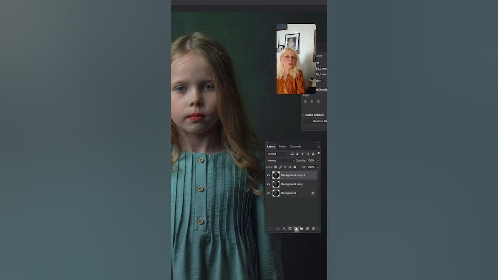This screenshot has height=280, width=498.
Task: Toggle lock position icon
Action: [x=285, y=167]
